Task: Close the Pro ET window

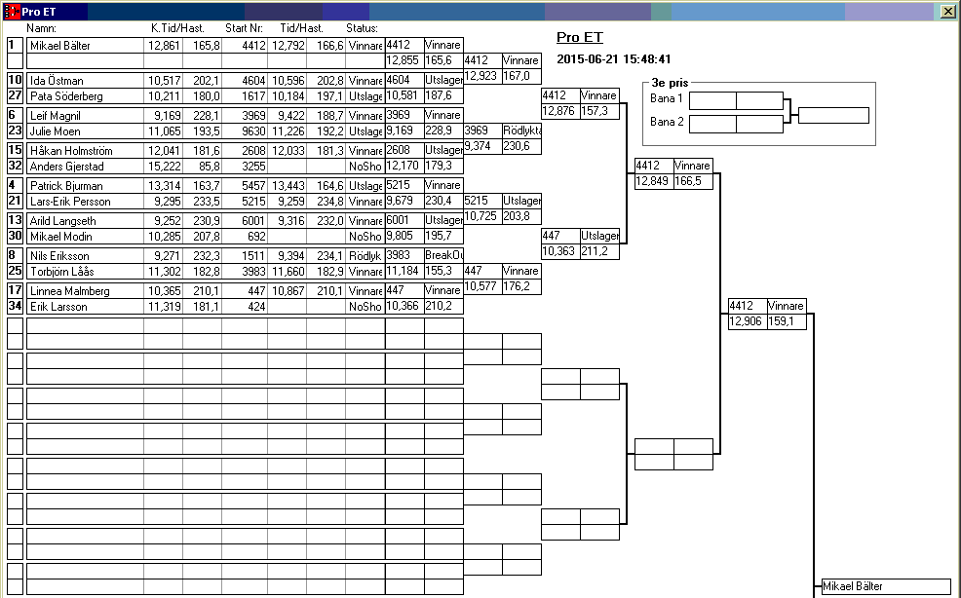Action: 947,12
